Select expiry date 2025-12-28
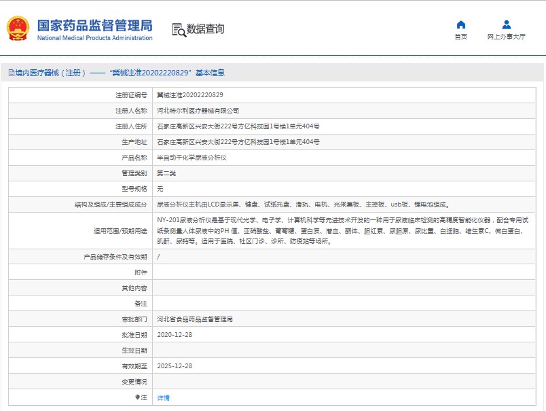The width and height of the screenshot is (546, 411). pyautogui.click(x=175, y=366)
